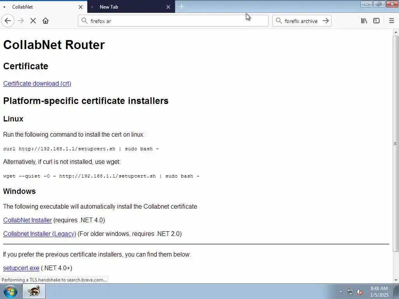Open the Library bookshelf icon

coord(364,21)
